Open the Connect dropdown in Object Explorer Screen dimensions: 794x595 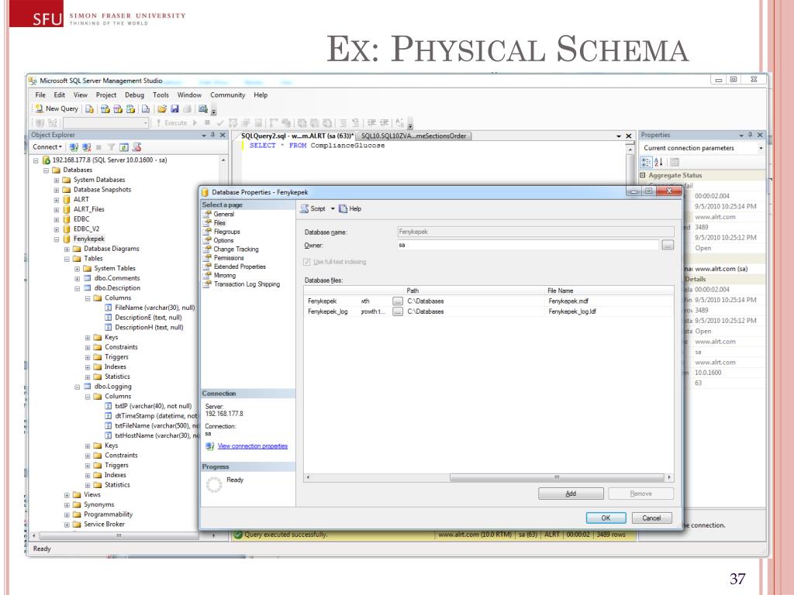(x=48, y=147)
